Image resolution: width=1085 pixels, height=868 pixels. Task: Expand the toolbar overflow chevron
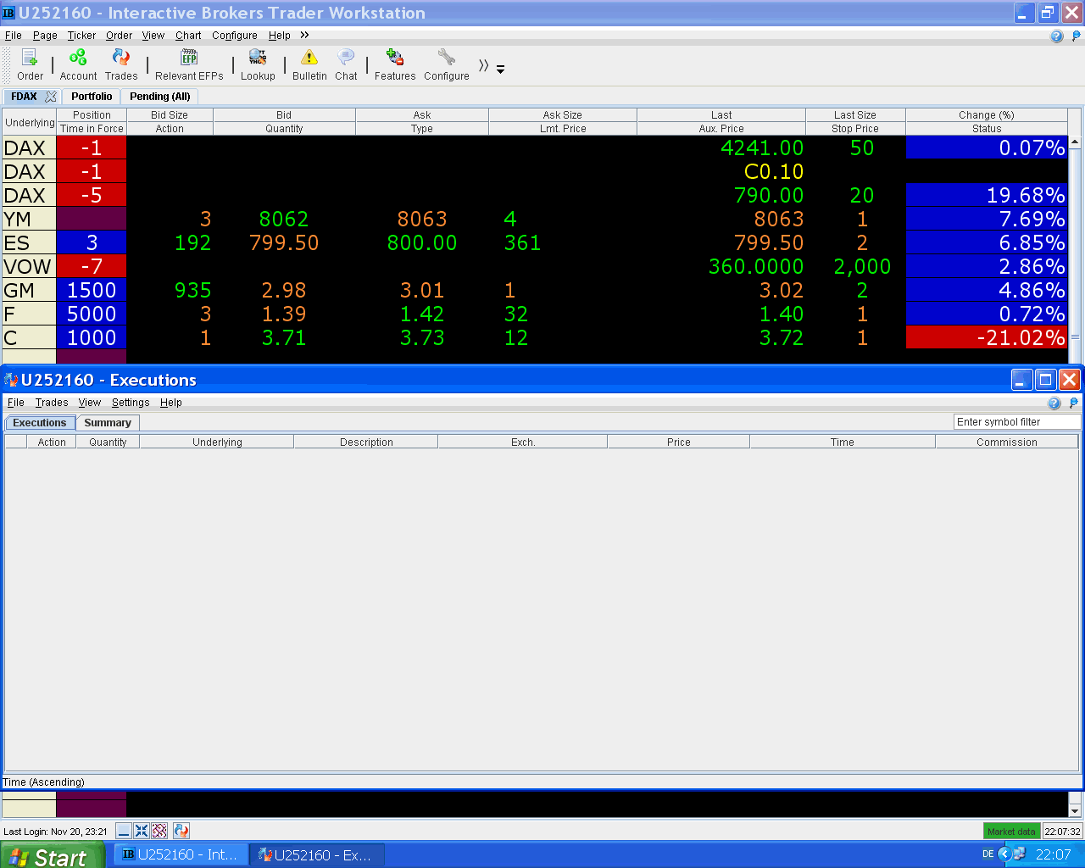[483, 65]
